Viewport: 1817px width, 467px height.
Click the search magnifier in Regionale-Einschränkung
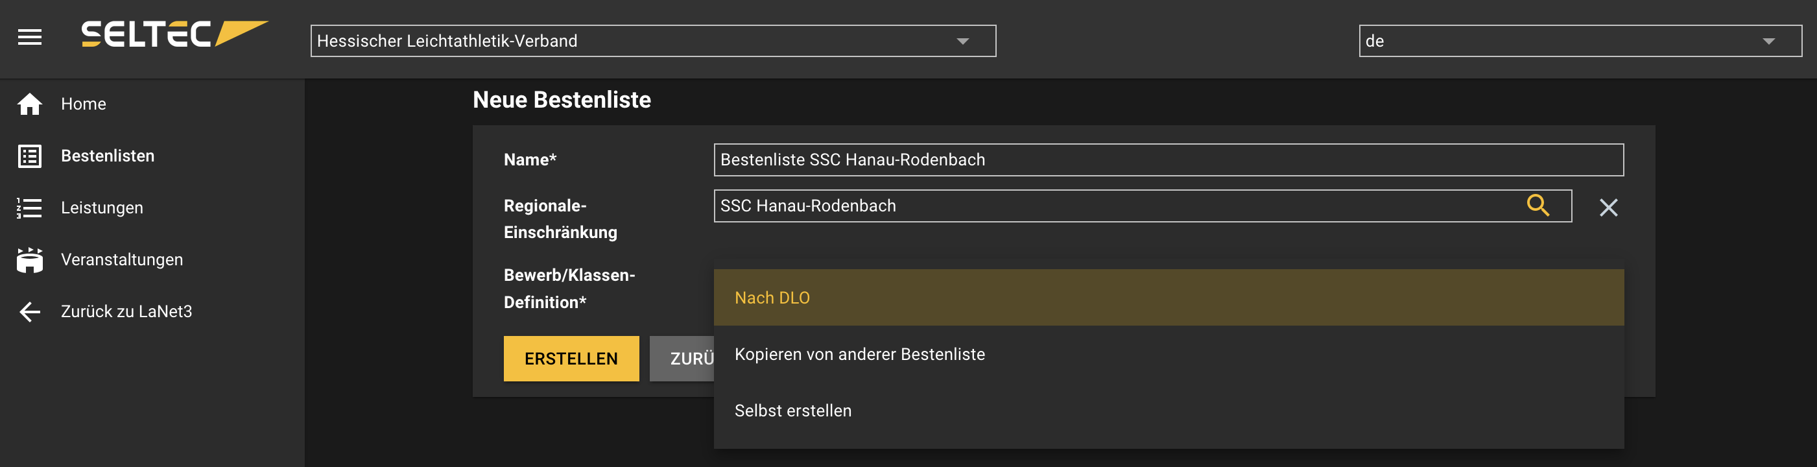coord(1538,205)
